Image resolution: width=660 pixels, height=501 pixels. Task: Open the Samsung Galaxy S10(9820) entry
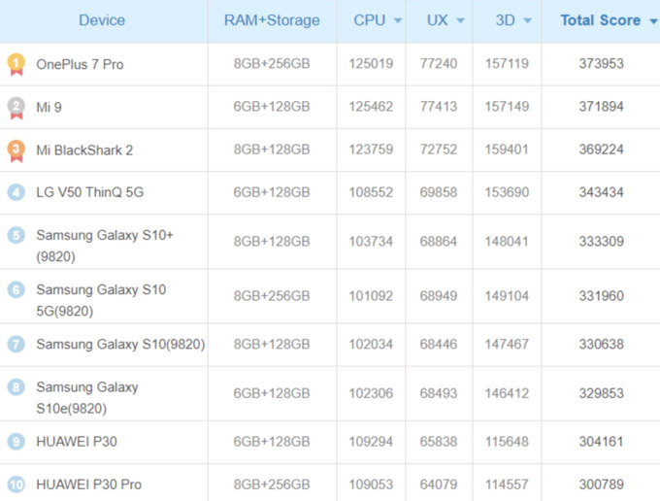coord(120,345)
